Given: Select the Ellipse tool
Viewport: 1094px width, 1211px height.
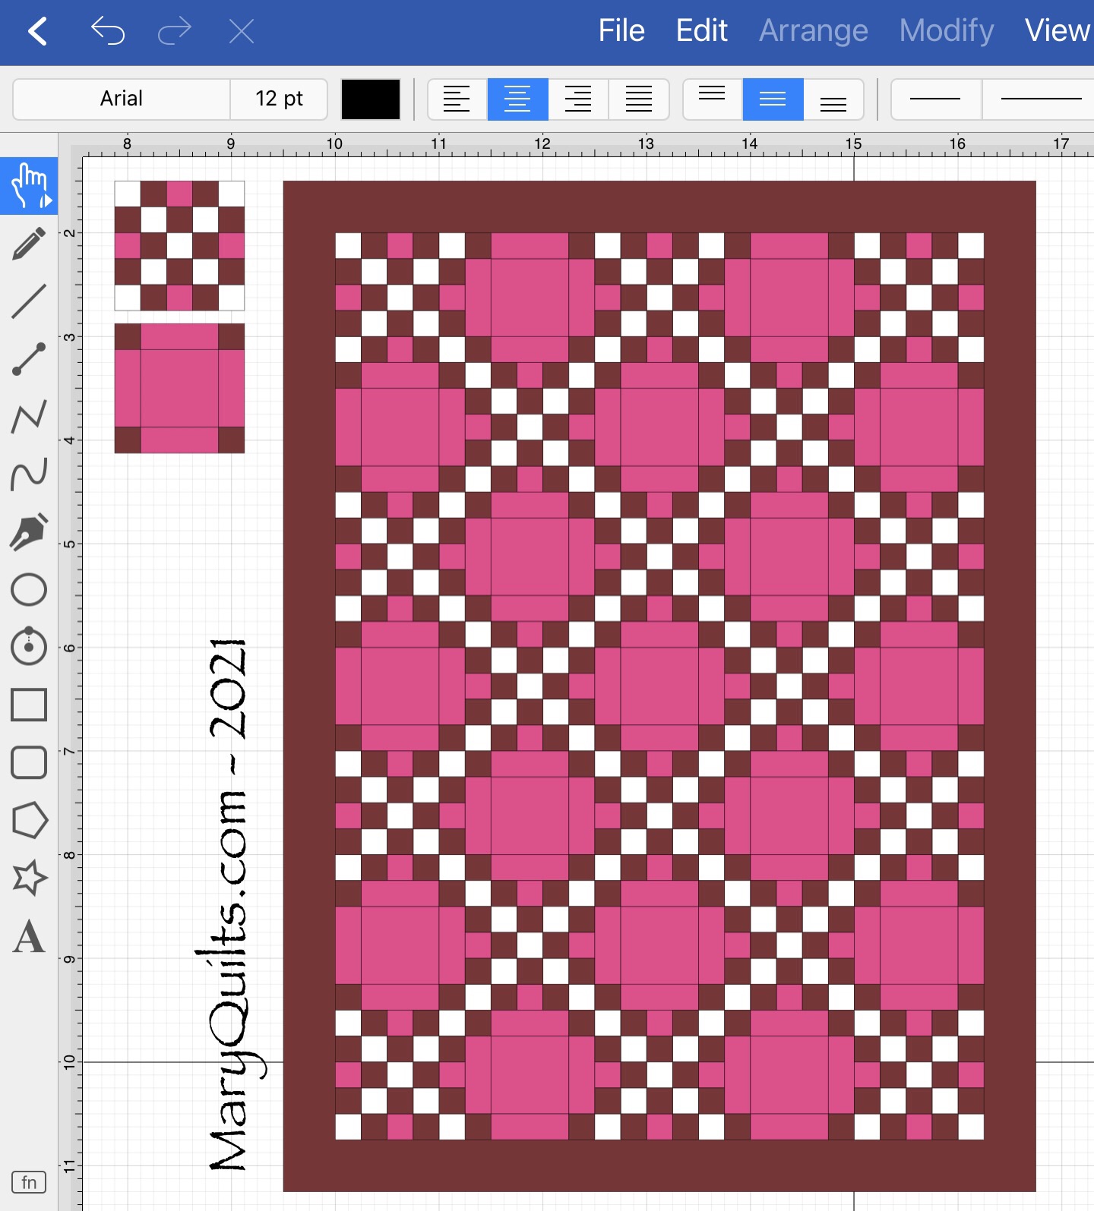Looking at the screenshot, I should click(x=29, y=590).
